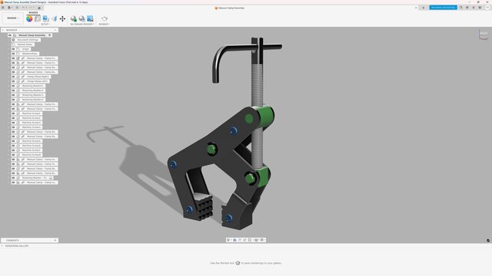Click the Orbit tool in navigation bar

point(228,240)
